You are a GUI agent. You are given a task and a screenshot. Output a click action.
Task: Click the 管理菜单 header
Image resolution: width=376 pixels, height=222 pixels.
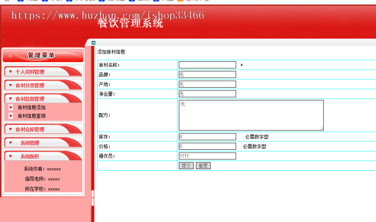(43, 55)
